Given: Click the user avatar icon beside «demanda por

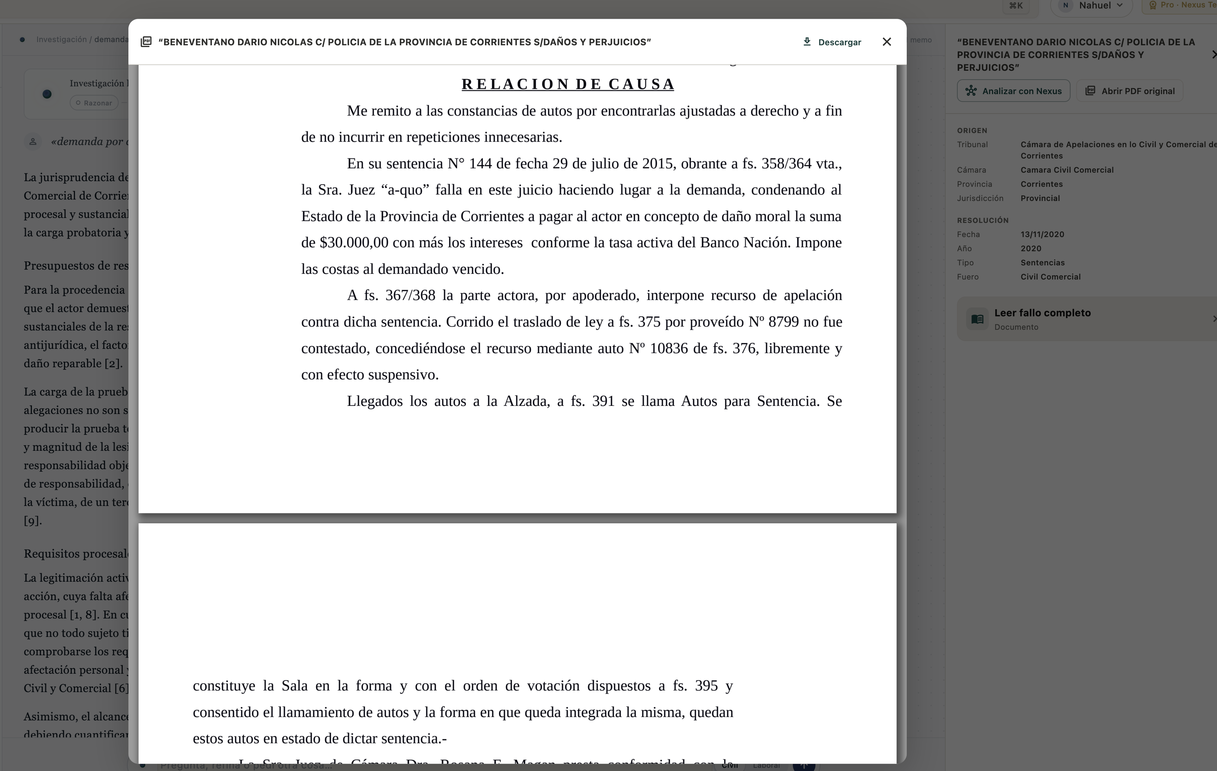Looking at the screenshot, I should point(33,142).
